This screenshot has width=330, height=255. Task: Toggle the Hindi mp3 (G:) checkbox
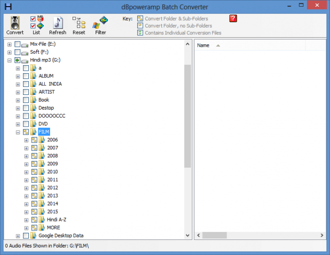(x=17, y=60)
